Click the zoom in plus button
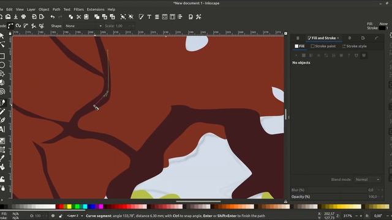392x220 pixels. 361,216
